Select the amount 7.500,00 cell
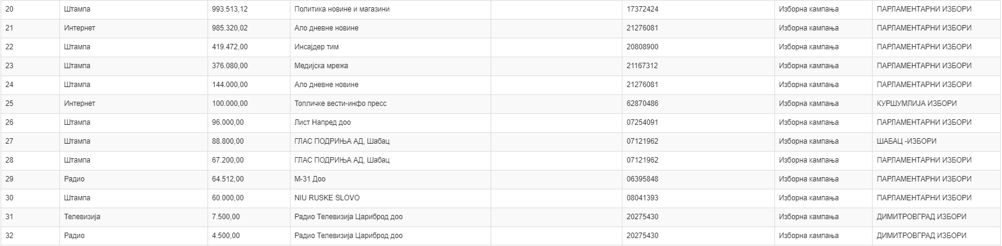 (x=226, y=217)
